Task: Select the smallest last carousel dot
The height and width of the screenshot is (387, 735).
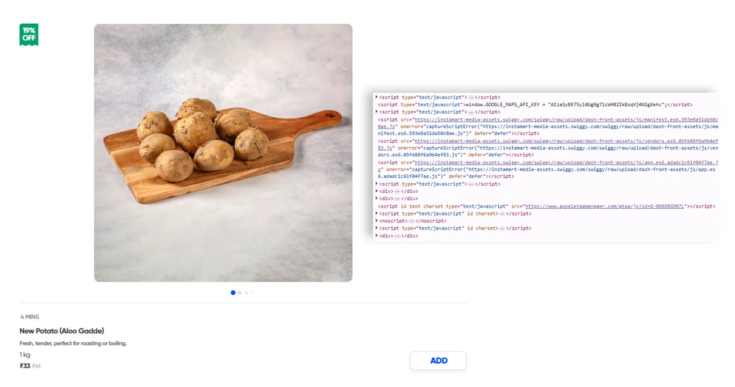Action: (x=253, y=292)
